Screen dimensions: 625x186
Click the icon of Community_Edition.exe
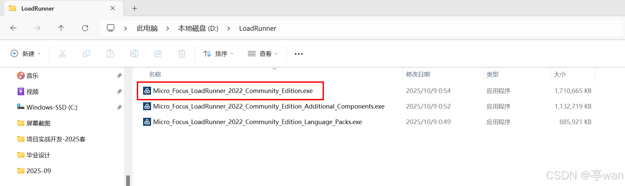pyautogui.click(x=147, y=91)
